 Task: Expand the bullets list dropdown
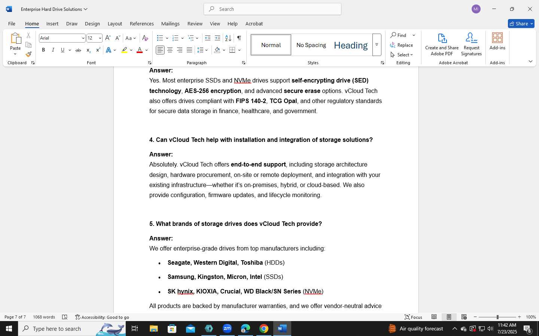click(167, 38)
